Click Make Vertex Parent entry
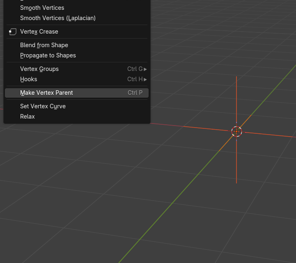 [x=77, y=93]
